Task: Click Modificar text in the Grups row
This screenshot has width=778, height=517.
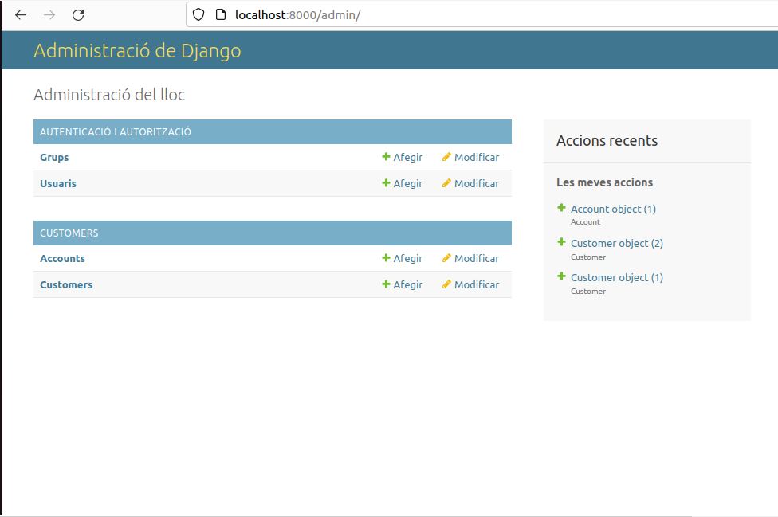Action: (x=477, y=157)
